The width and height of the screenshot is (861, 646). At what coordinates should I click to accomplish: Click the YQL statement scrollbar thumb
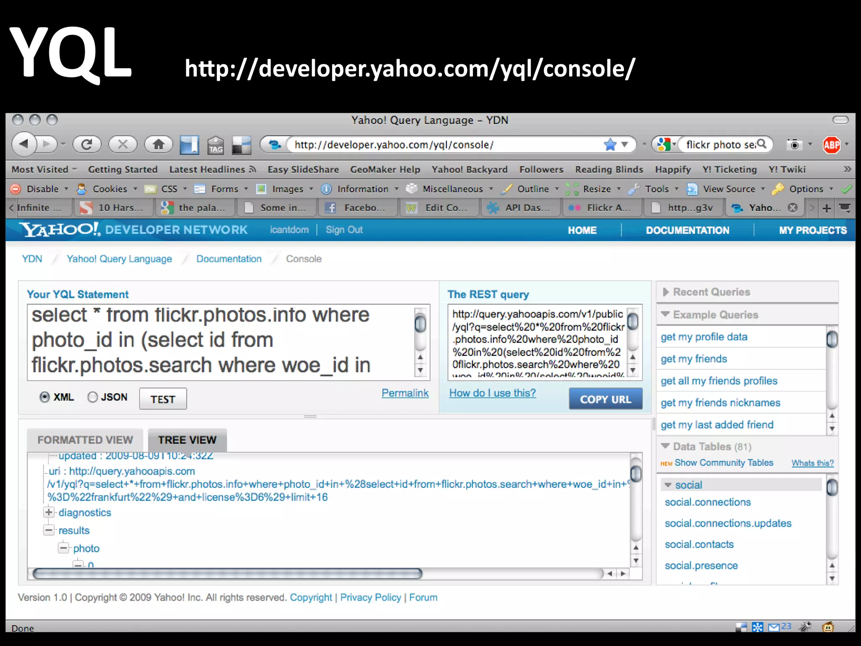coord(420,323)
